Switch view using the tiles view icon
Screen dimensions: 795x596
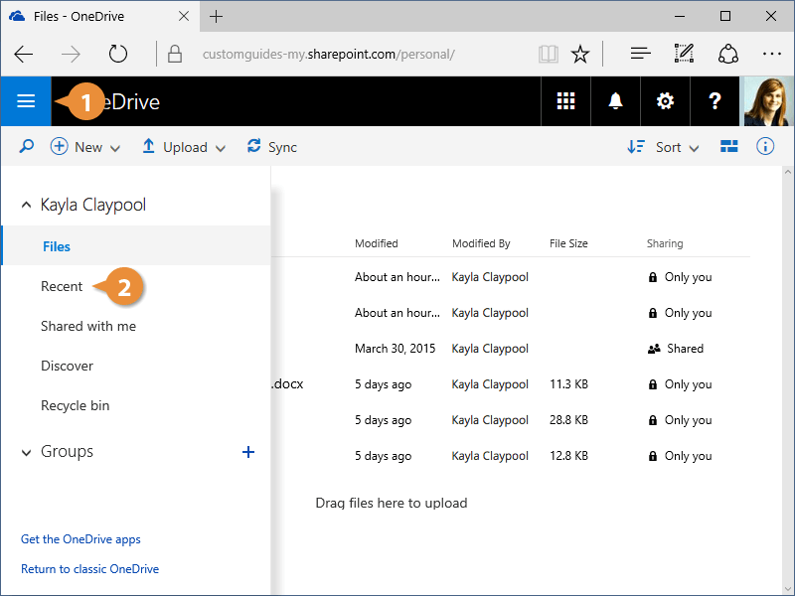[x=729, y=147]
